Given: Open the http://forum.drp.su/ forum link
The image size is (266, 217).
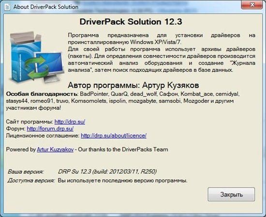Looking at the screenshot, I should pos(50,129).
